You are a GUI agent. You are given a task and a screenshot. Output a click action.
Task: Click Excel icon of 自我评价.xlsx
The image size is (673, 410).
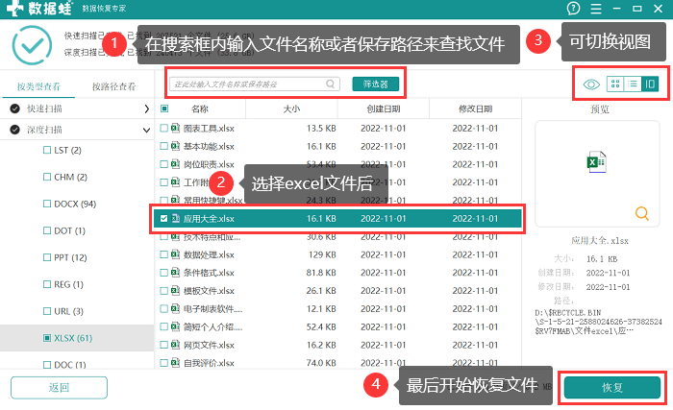pyautogui.click(x=175, y=362)
